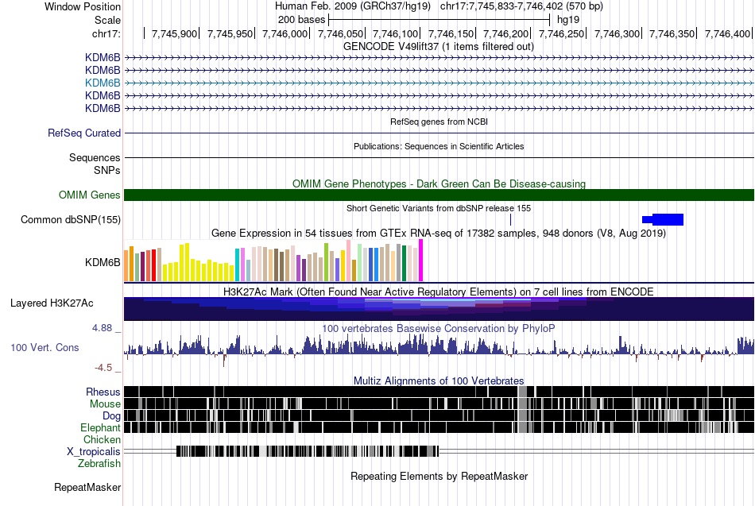The width and height of the screenshot is (755, 506).
Task: Select the thin blue dbSNP variant line
Action: pyautogui.click(x=510, y=219)
